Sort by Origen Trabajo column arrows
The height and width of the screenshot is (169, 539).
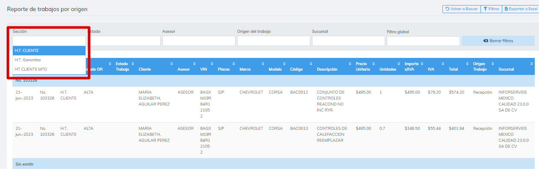(493, 64)
